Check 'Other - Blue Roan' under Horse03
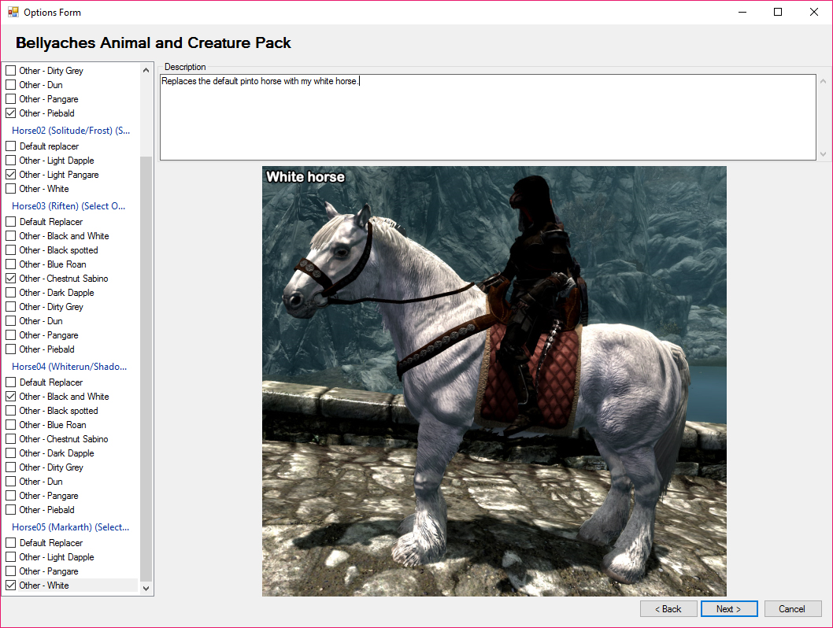Viewport: 833px width, 628px height. click(10, 264)
